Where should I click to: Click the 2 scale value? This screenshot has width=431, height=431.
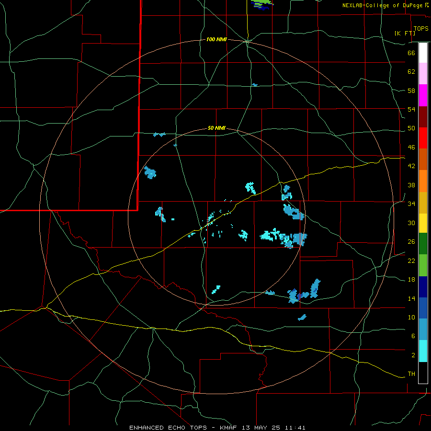pos(413,355)
